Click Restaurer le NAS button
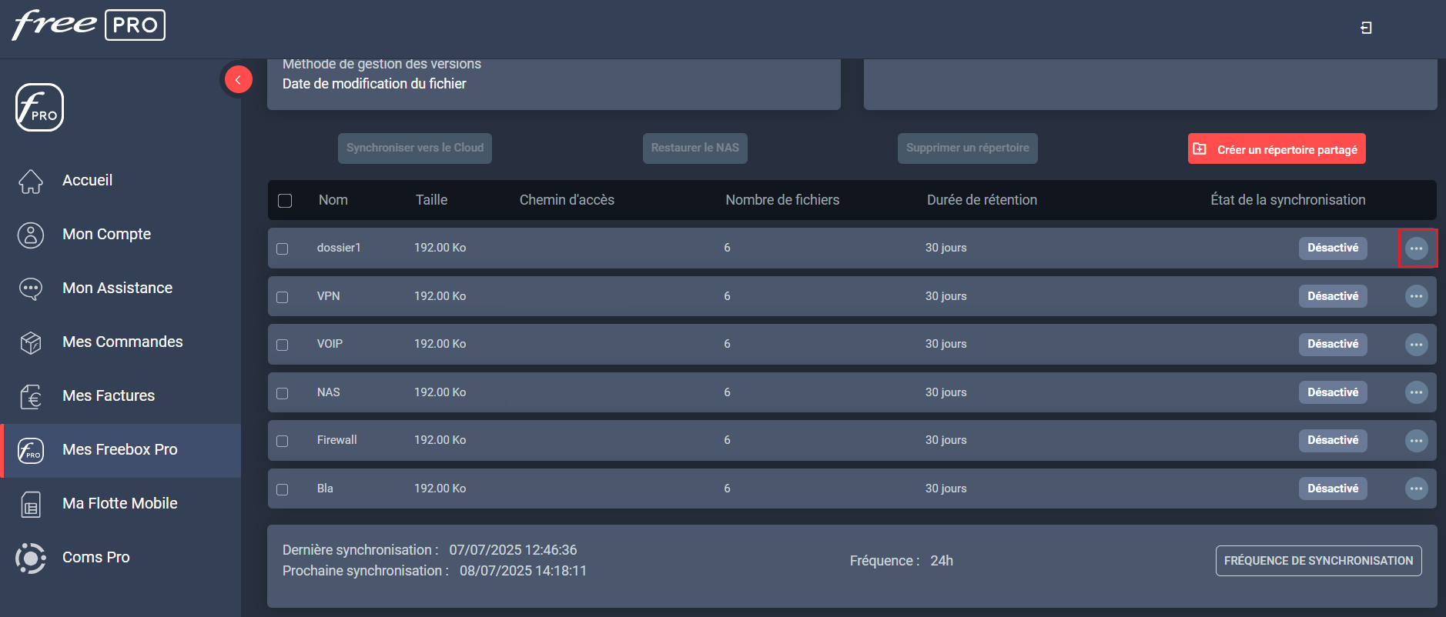 tap(695, 148)
